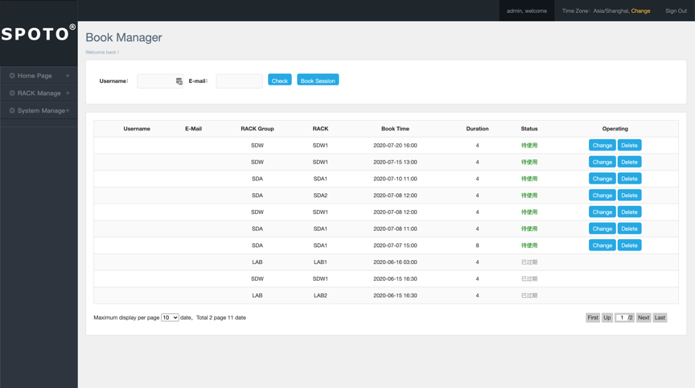
Task: Expand Home Page menu with plus sign
Action: [x=68, y=76]
